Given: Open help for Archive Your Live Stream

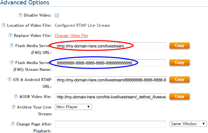Looking at the screenshot, I should (x=13, y=107).
